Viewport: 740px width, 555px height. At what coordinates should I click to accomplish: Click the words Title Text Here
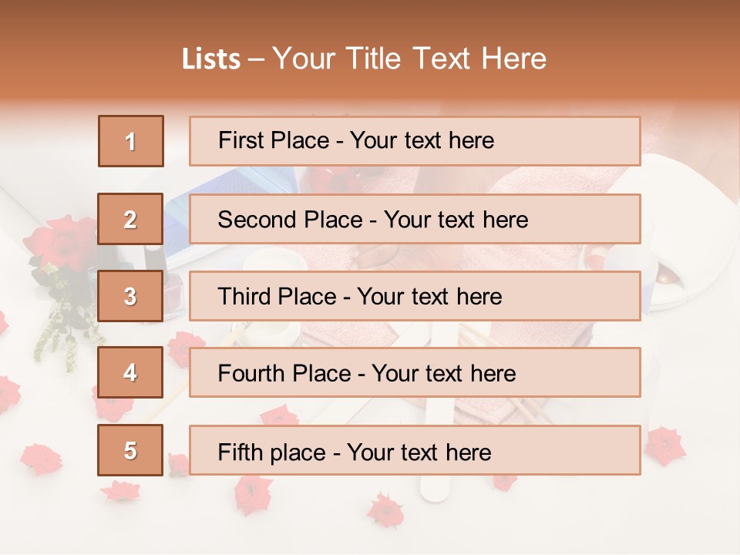tap(446, 59)
